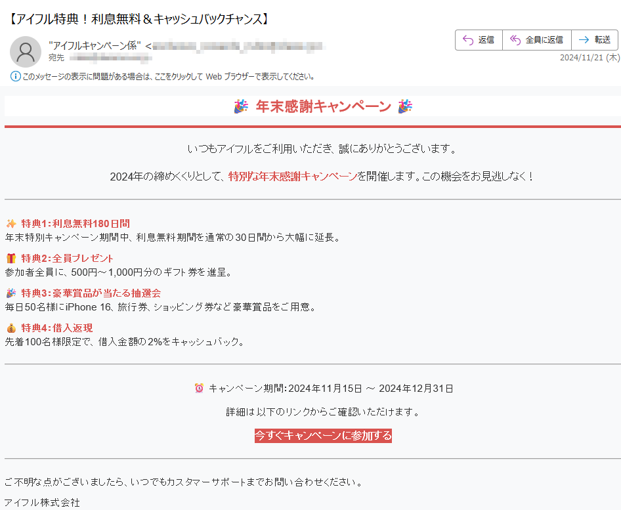This screenshot has width=621, height=510.
Task: Click the sender avatar icon
Action: [x=26, y=52]
